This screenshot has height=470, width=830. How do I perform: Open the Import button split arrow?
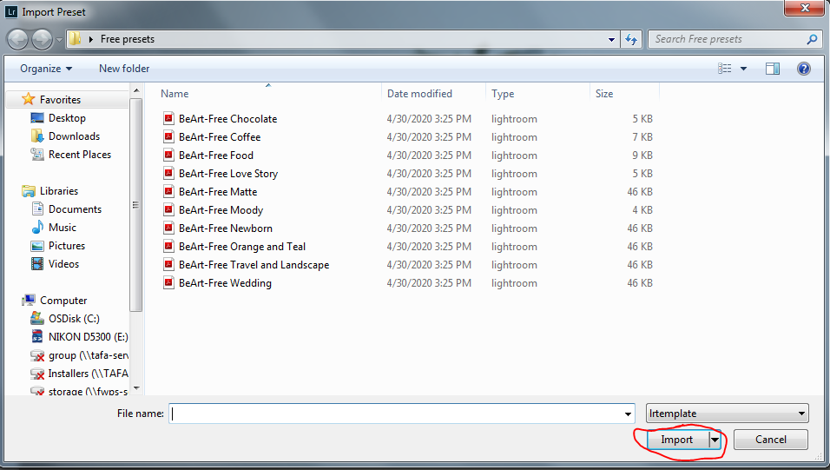[x=715, y=440]
